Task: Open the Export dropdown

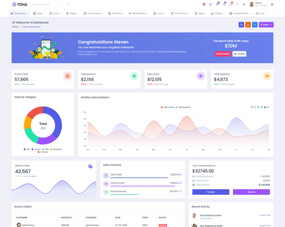Action: (x=266, y=25)
